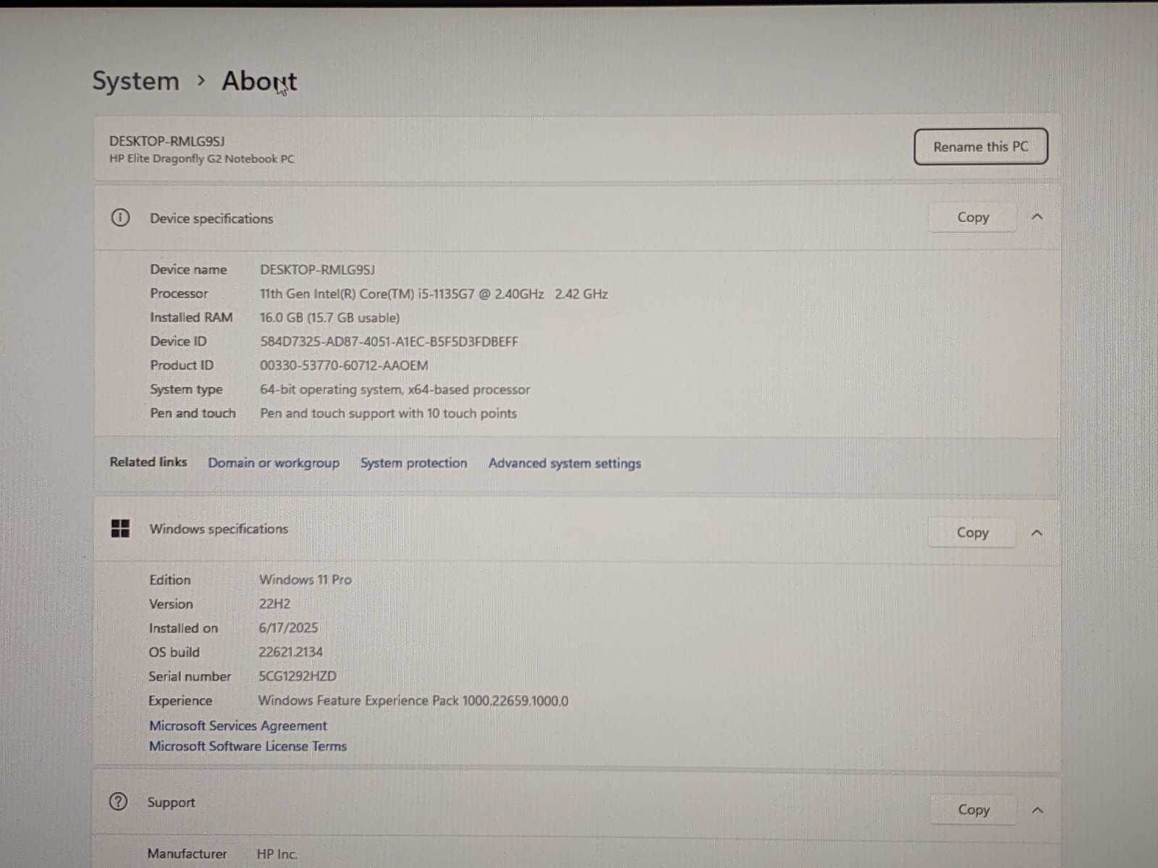Viewport: 1158px width, 868px height.
Task: Go back to System in breadcrumb
Action: tap(136, 80)
